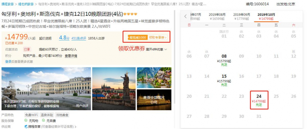
Task: Click 领取专享券 to claim coupon
Action: pyautogui.click(x=158, y=37)
